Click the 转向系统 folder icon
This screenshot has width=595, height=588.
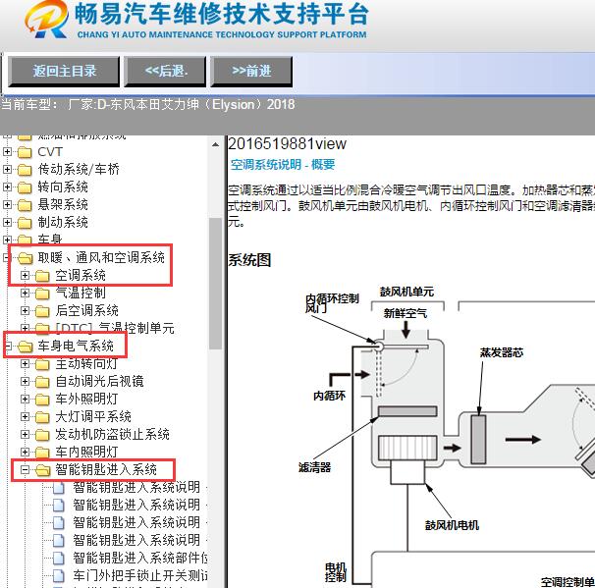(26, 187)
